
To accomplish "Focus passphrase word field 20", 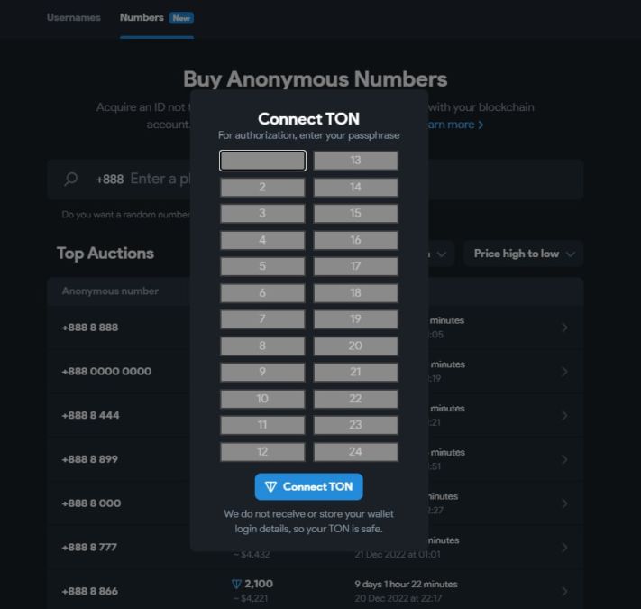I will [355, 346].
